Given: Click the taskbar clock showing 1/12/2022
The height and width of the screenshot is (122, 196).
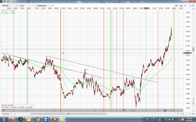Looking at the screenshot, I should [189, 120].
